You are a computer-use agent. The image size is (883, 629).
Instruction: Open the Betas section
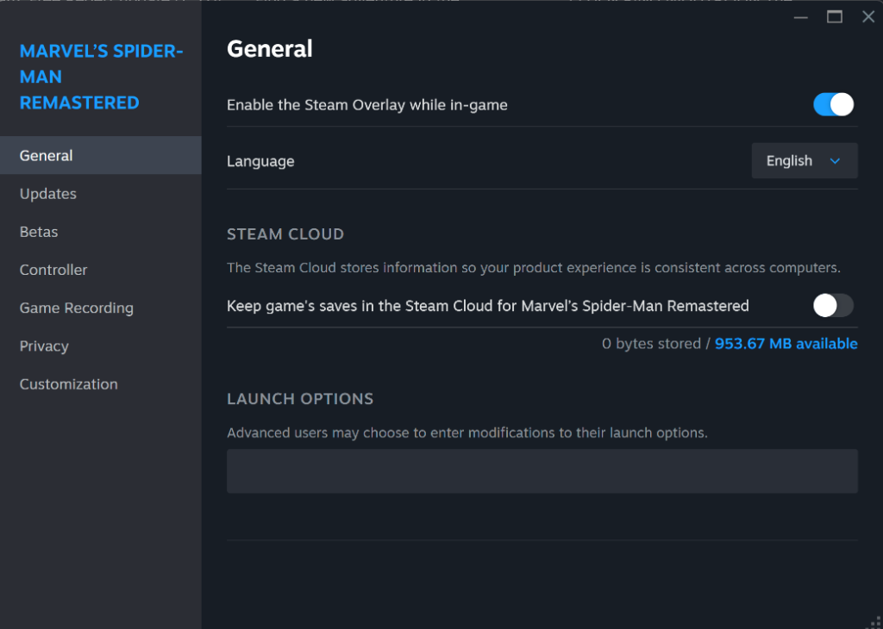(x=38, y=231)
